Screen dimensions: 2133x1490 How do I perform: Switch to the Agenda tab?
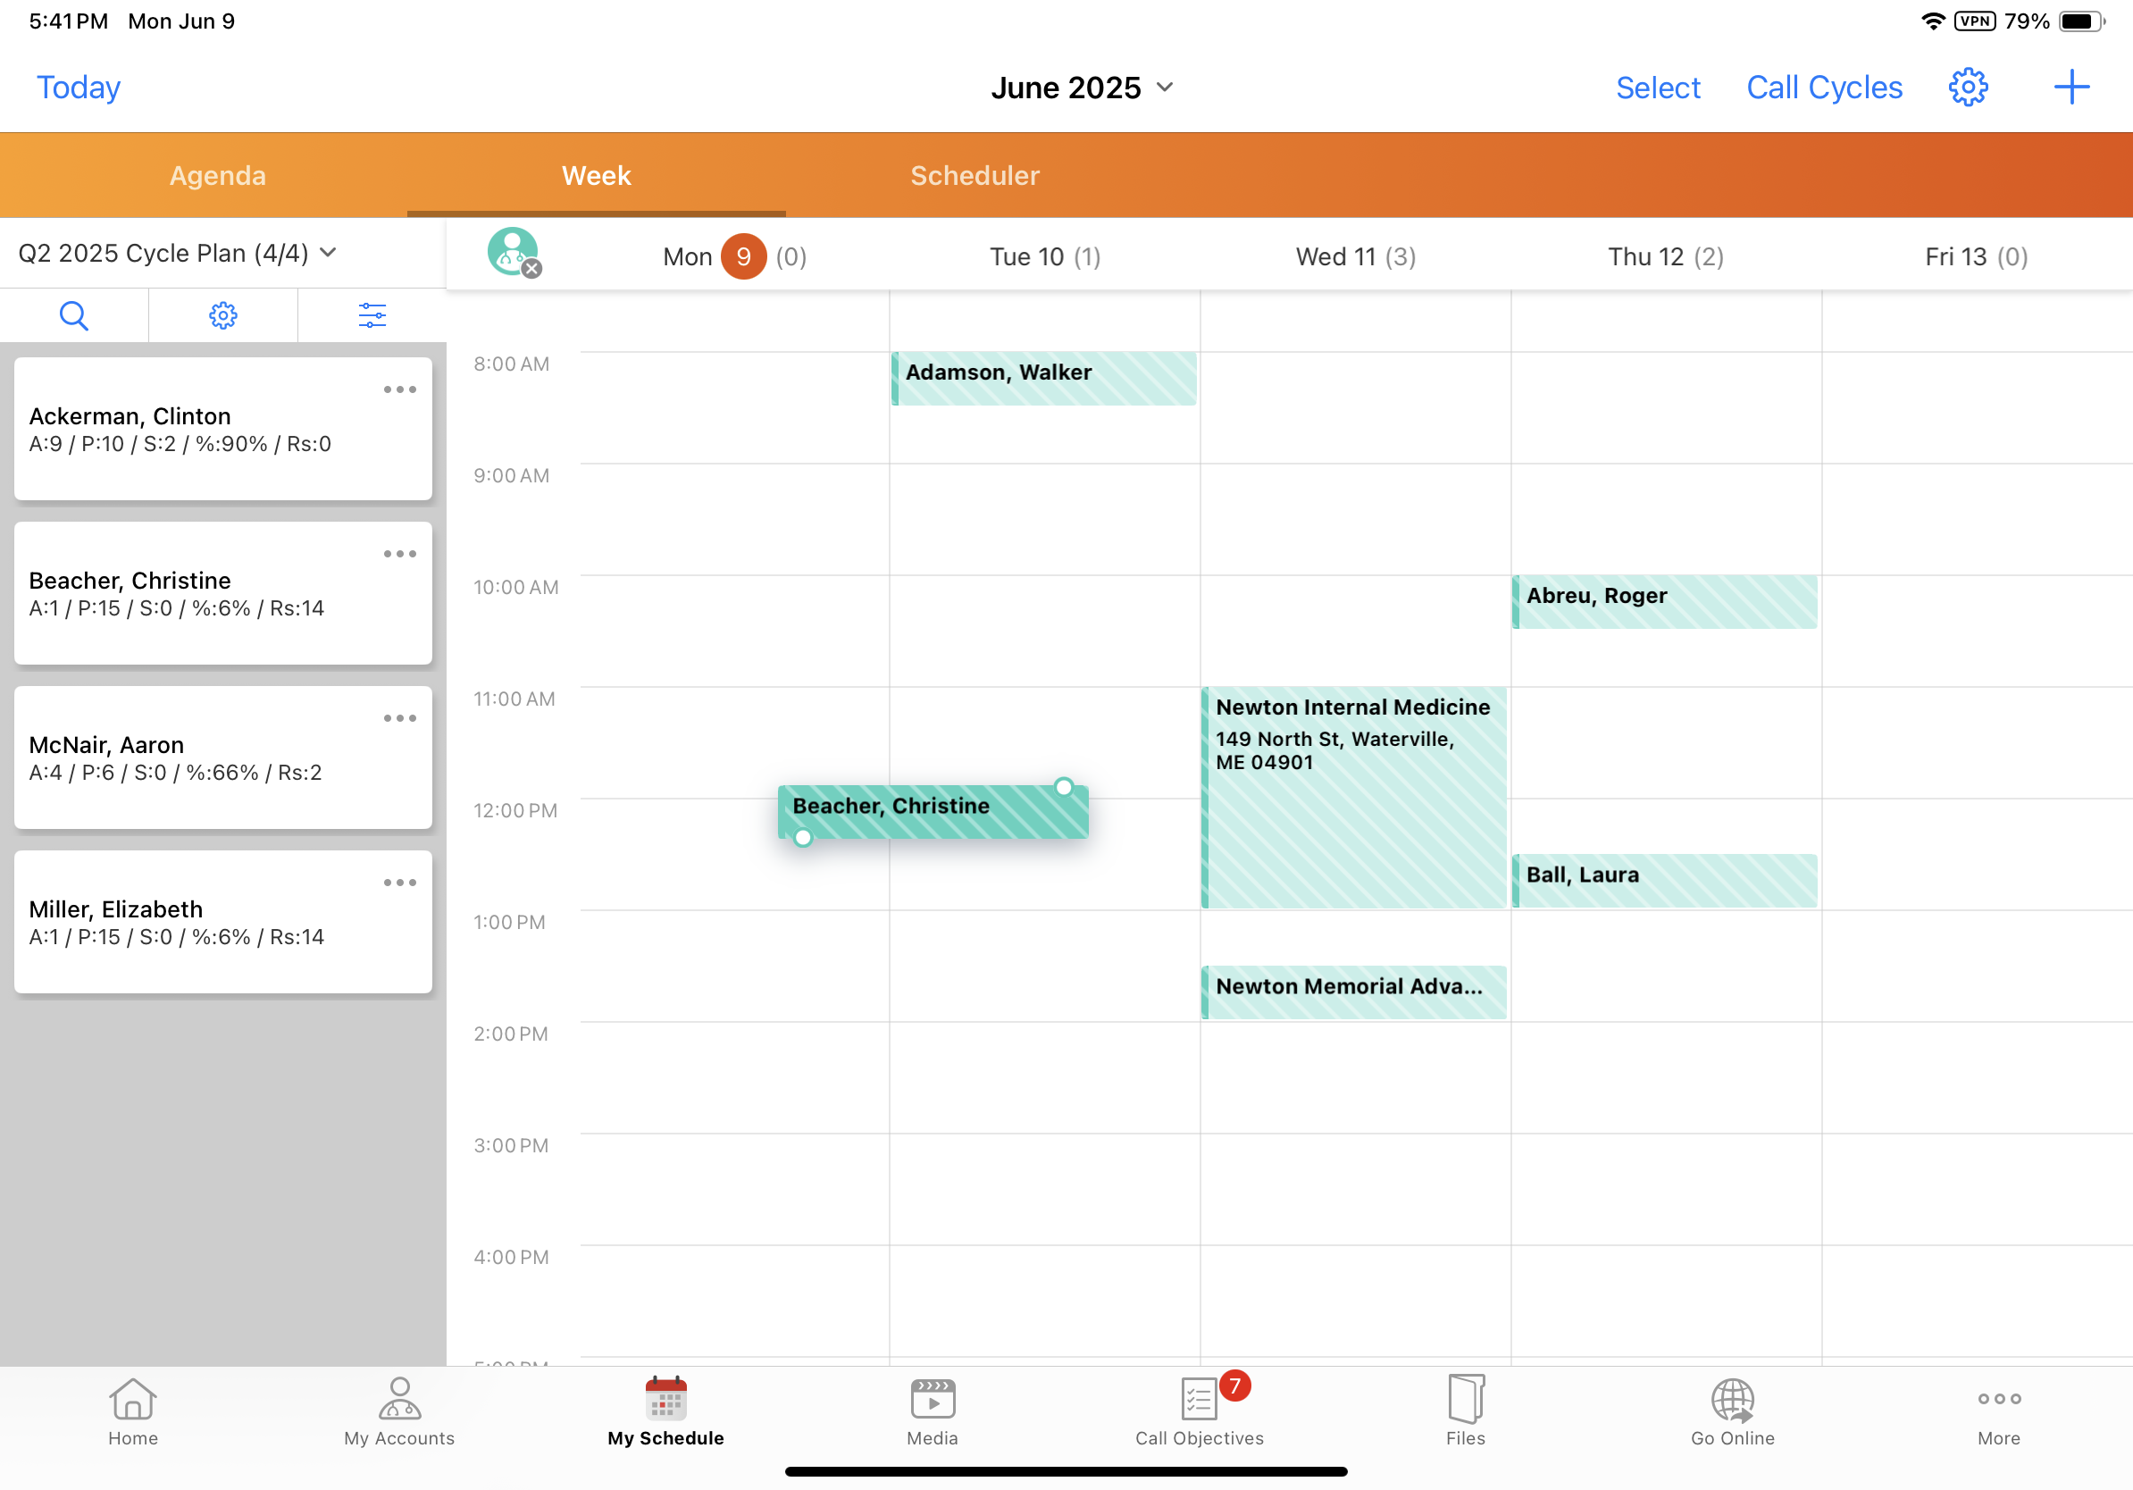(217, 176)
